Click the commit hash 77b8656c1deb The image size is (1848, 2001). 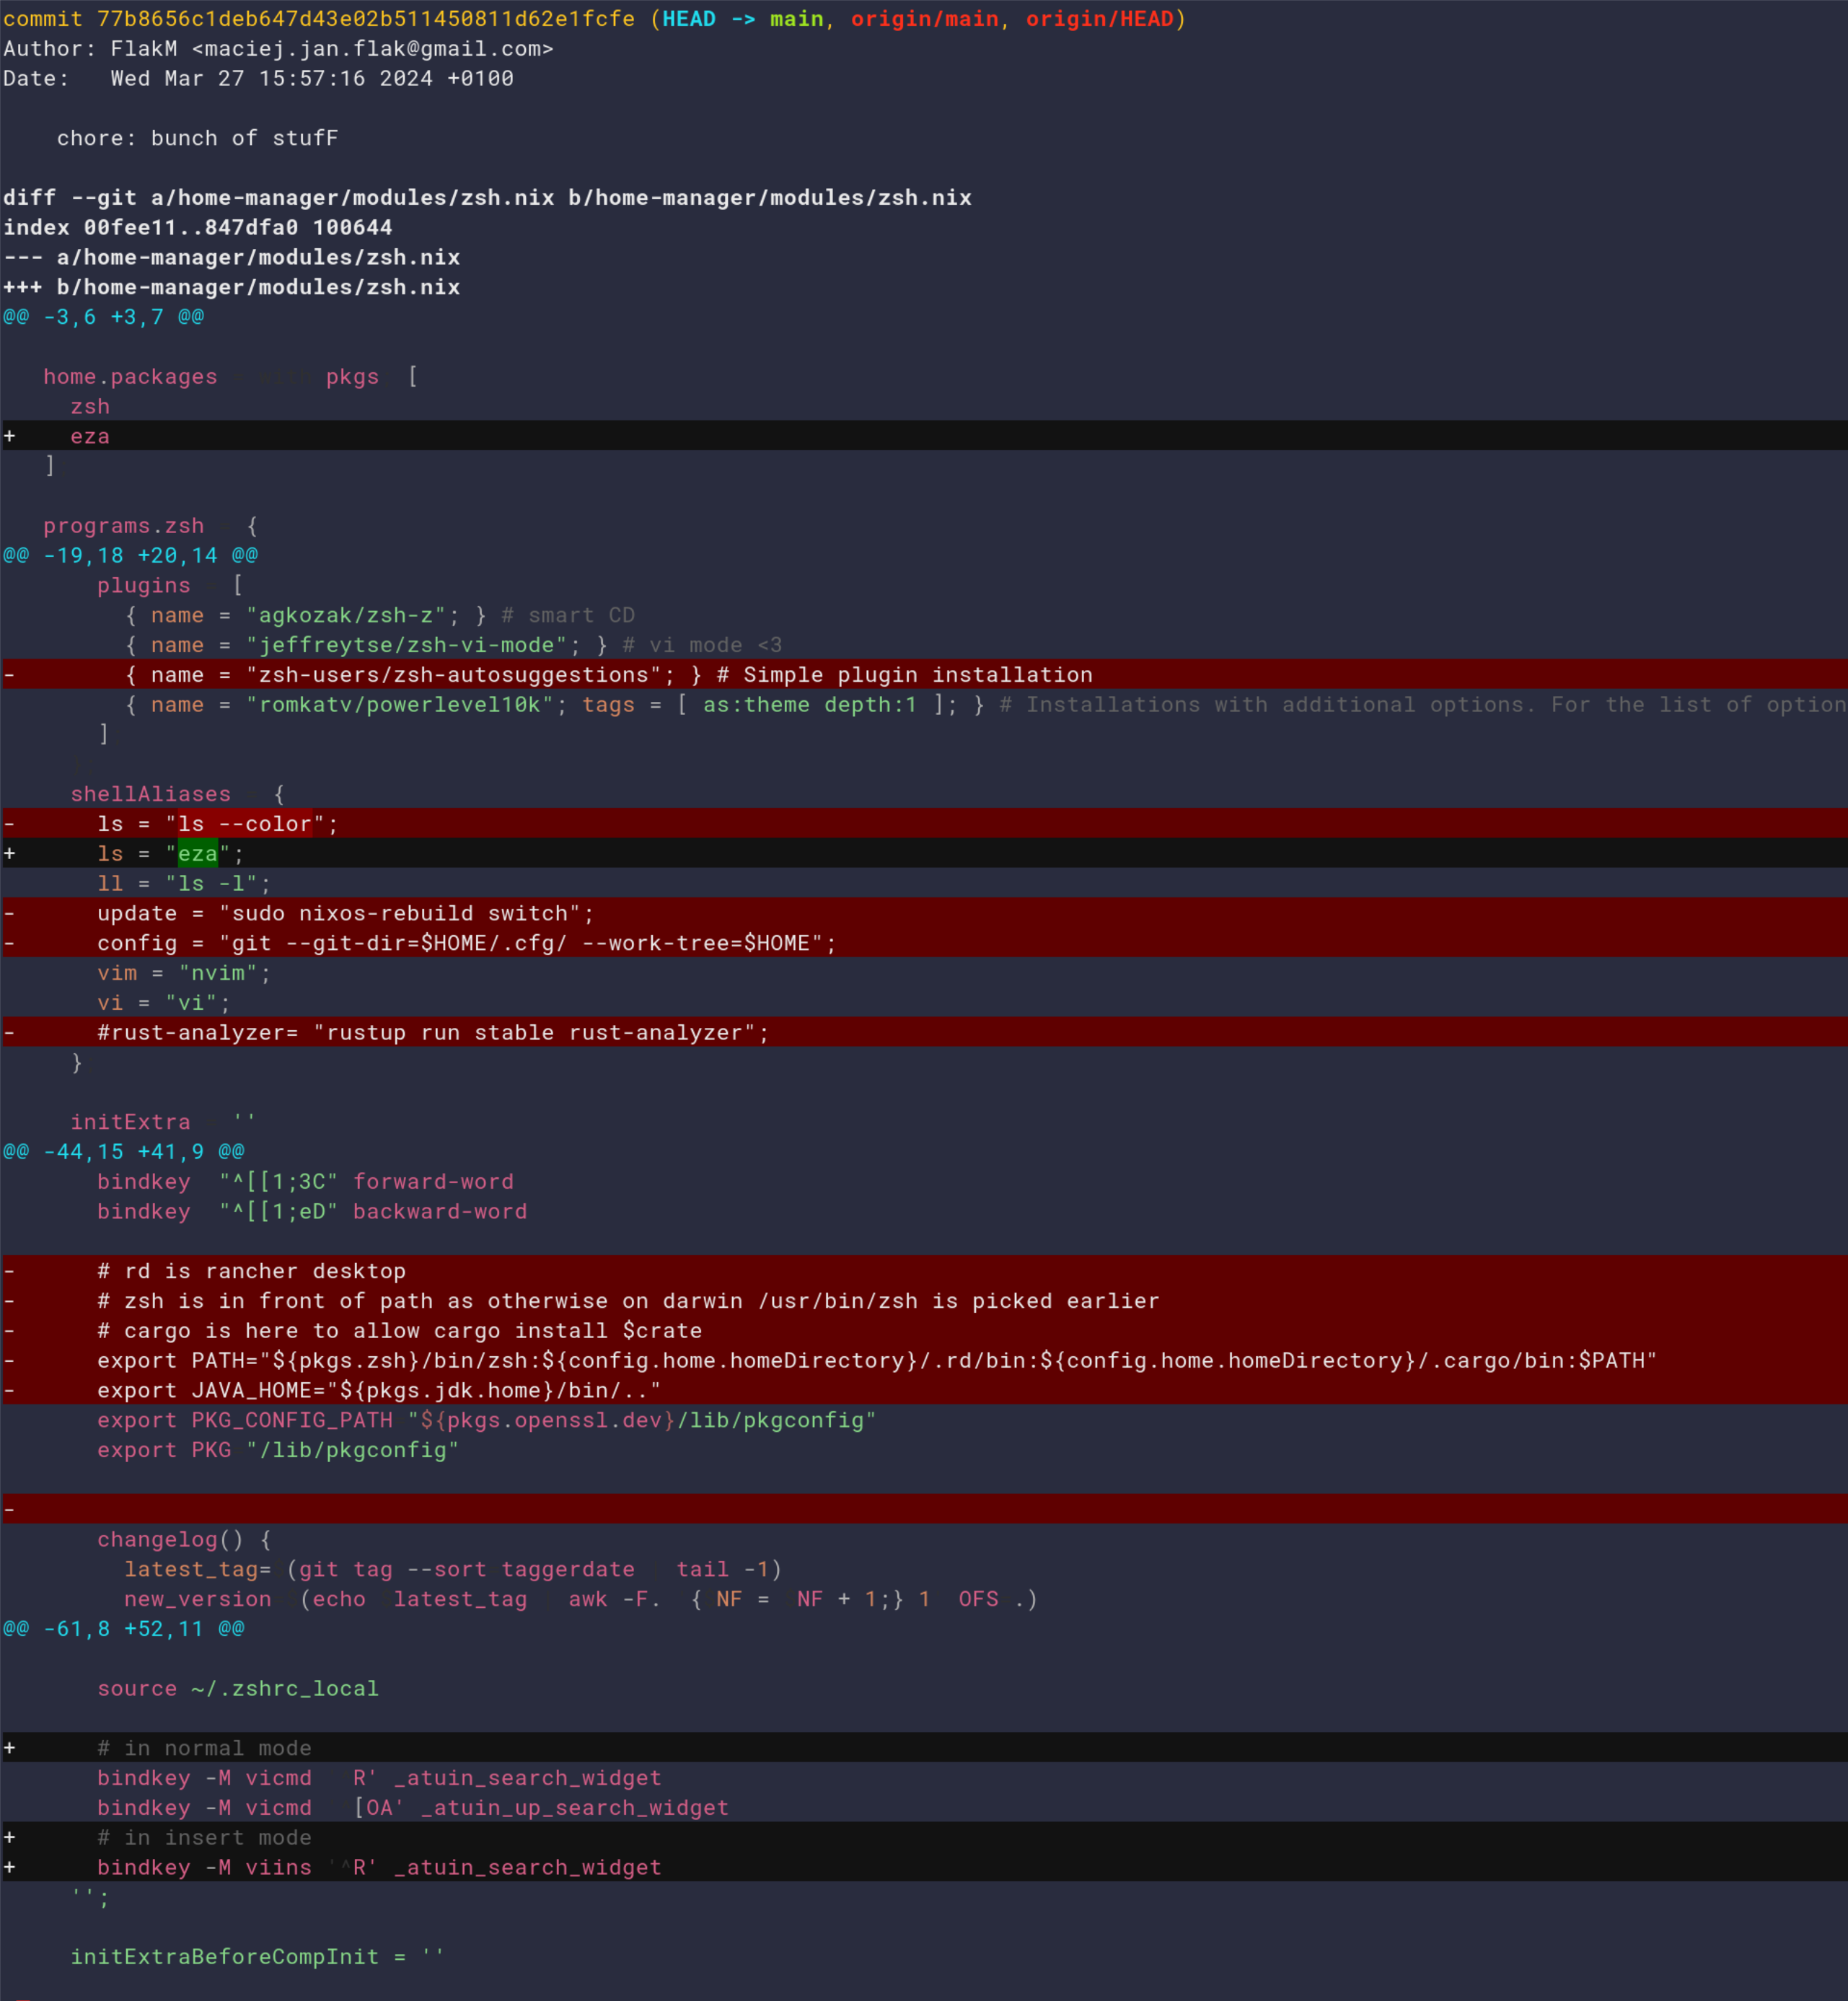366,19
